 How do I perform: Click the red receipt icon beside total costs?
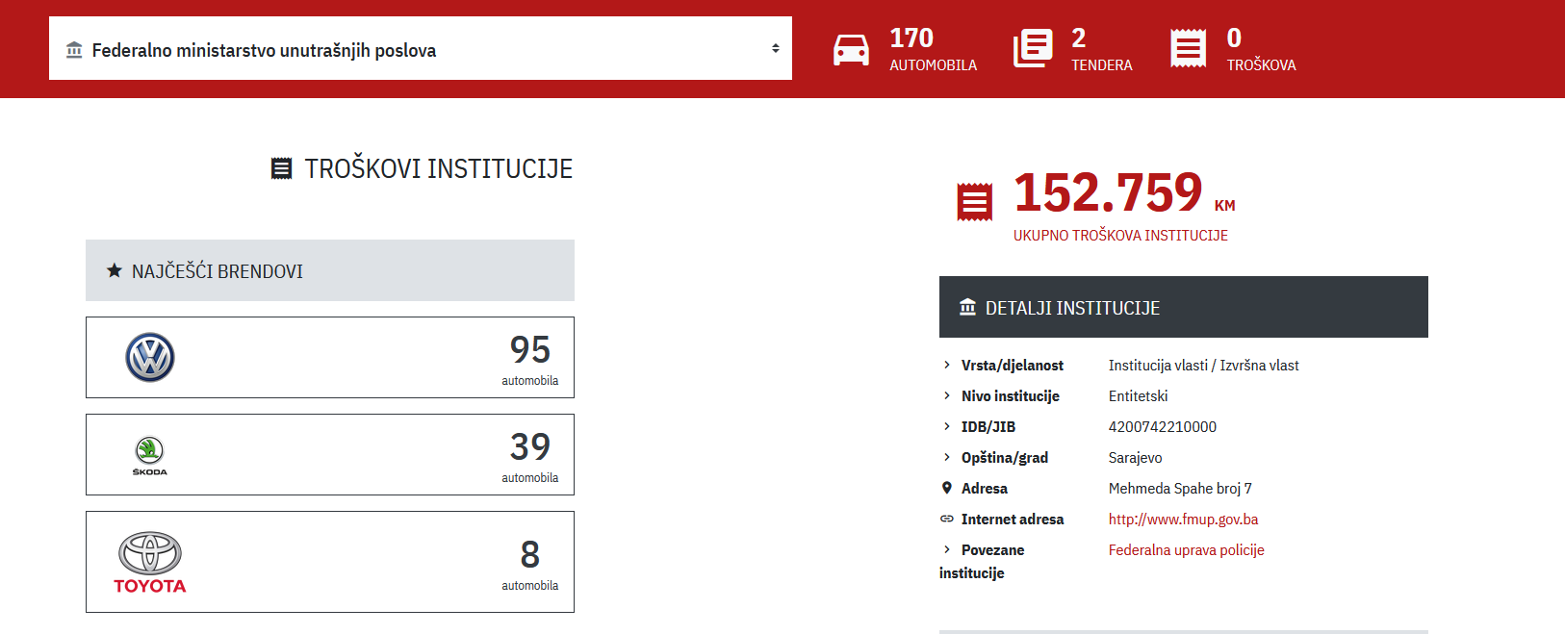click(x=974, y=202)
